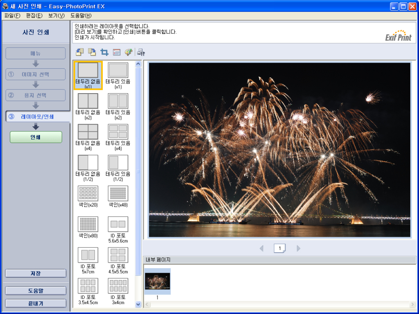This screenshot has height=314, width=419.
Task: Close the Easy-PhotoPrint EX window
Action: tap(412, 7)
